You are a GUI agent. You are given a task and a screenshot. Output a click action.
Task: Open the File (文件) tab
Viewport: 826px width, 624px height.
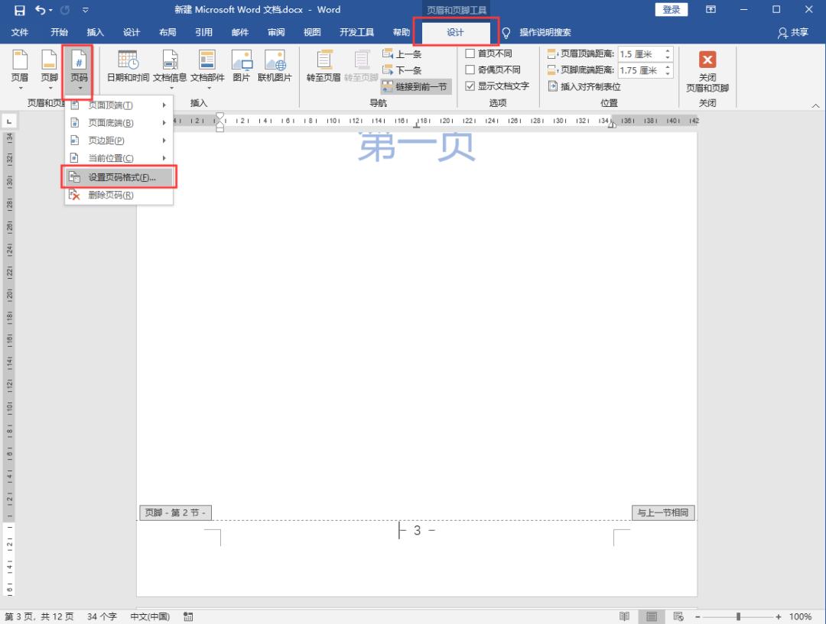tap(19, 33)
